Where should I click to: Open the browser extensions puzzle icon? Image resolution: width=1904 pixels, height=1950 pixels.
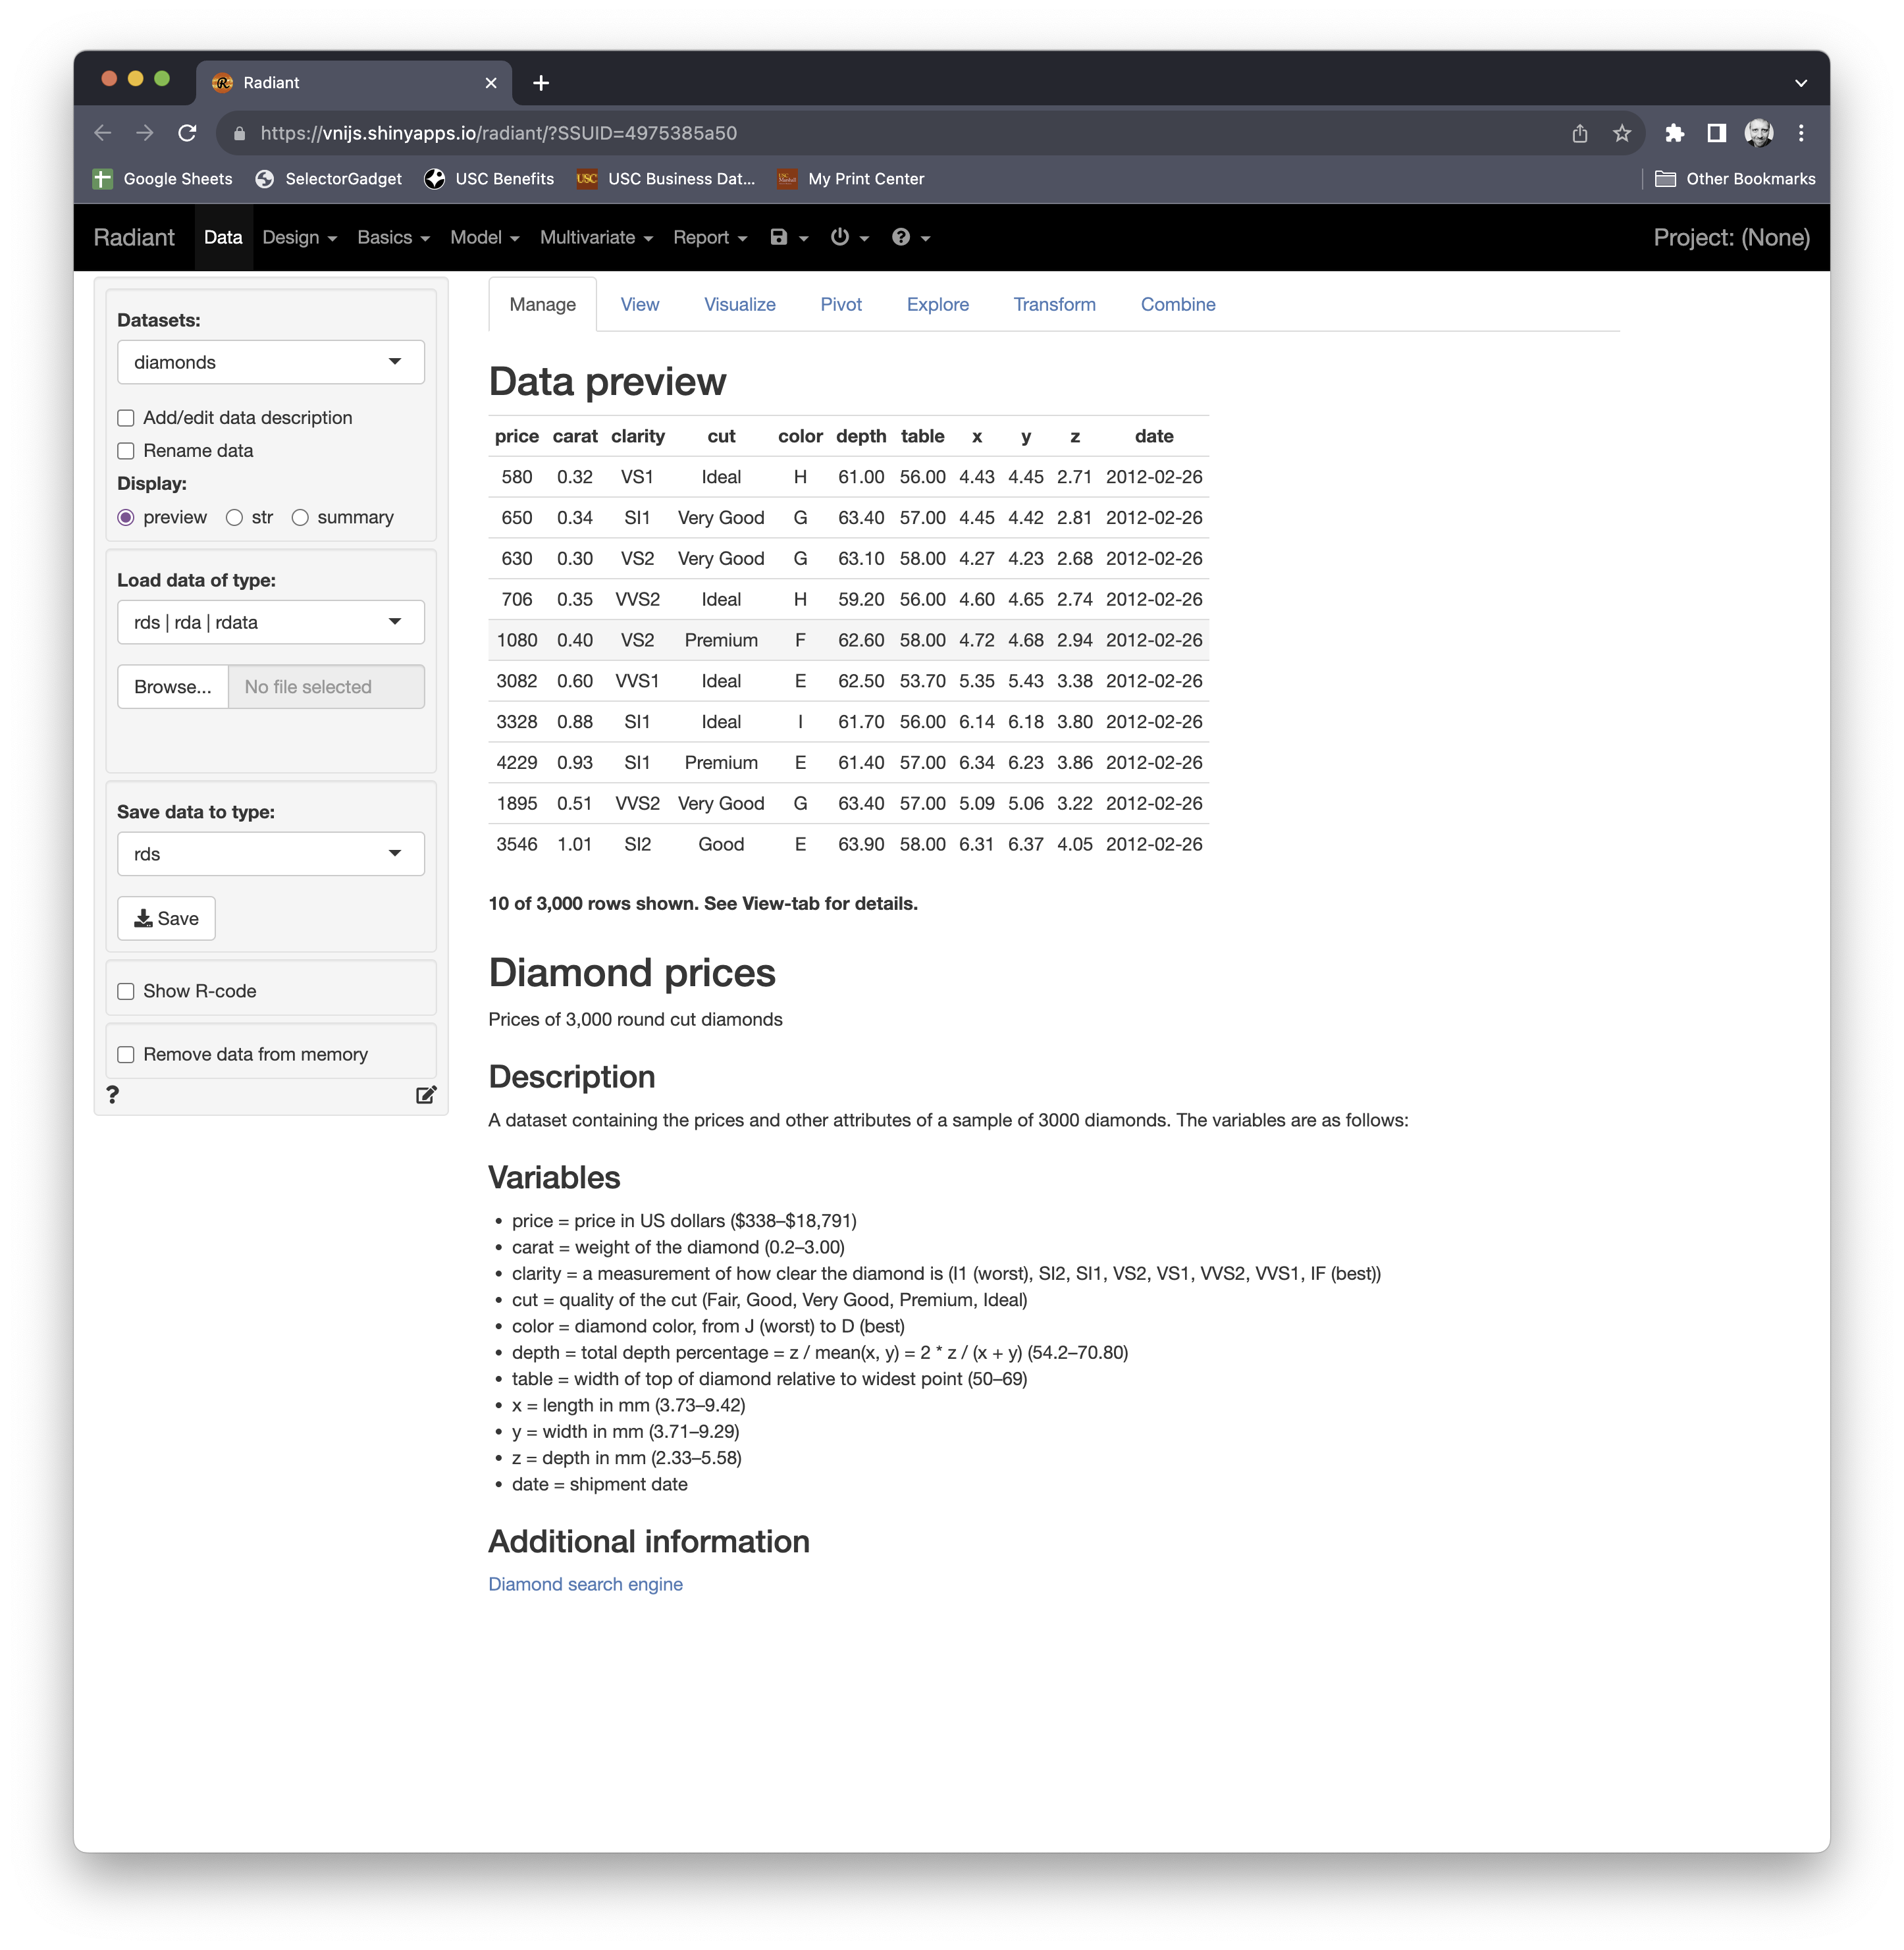tap(1674, 133)
